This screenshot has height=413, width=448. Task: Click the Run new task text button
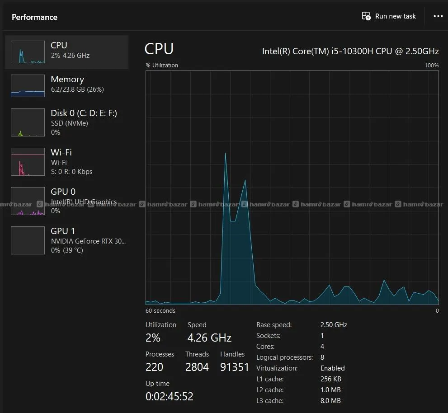click(396, 16)
